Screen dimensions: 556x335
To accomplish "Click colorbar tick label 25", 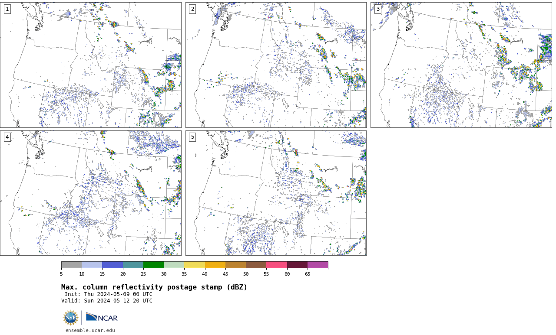I will coord(143,274).
